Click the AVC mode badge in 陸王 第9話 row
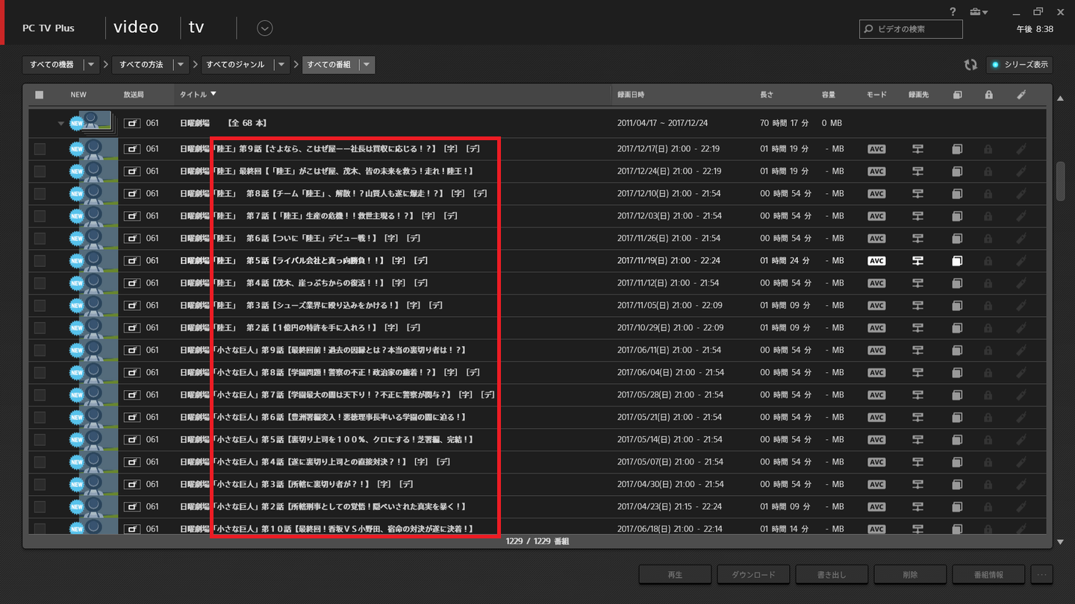 [876, 149]
